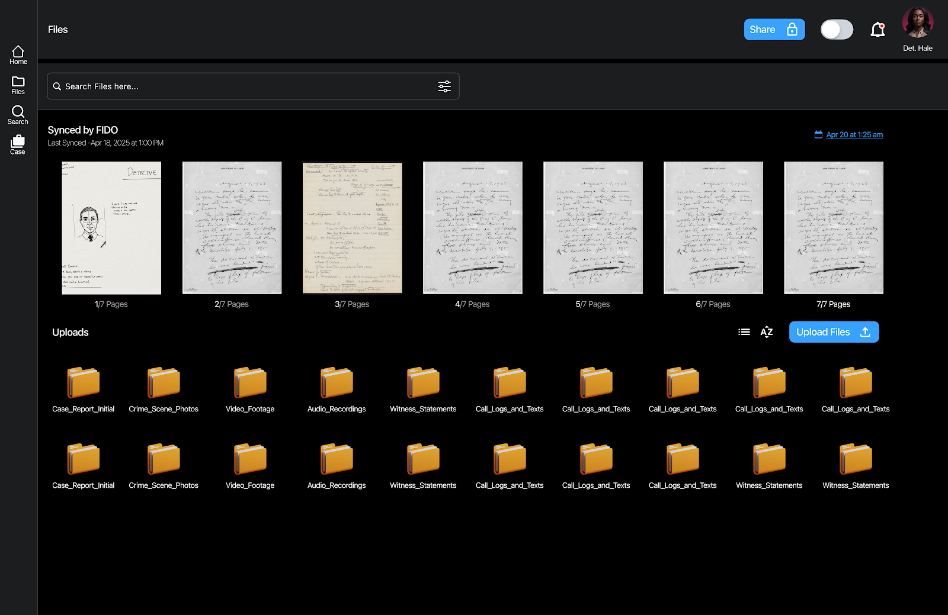Check notifications bell icon
Image resolution: width=948 pixels, height=615 pixels.
point(877,30)
